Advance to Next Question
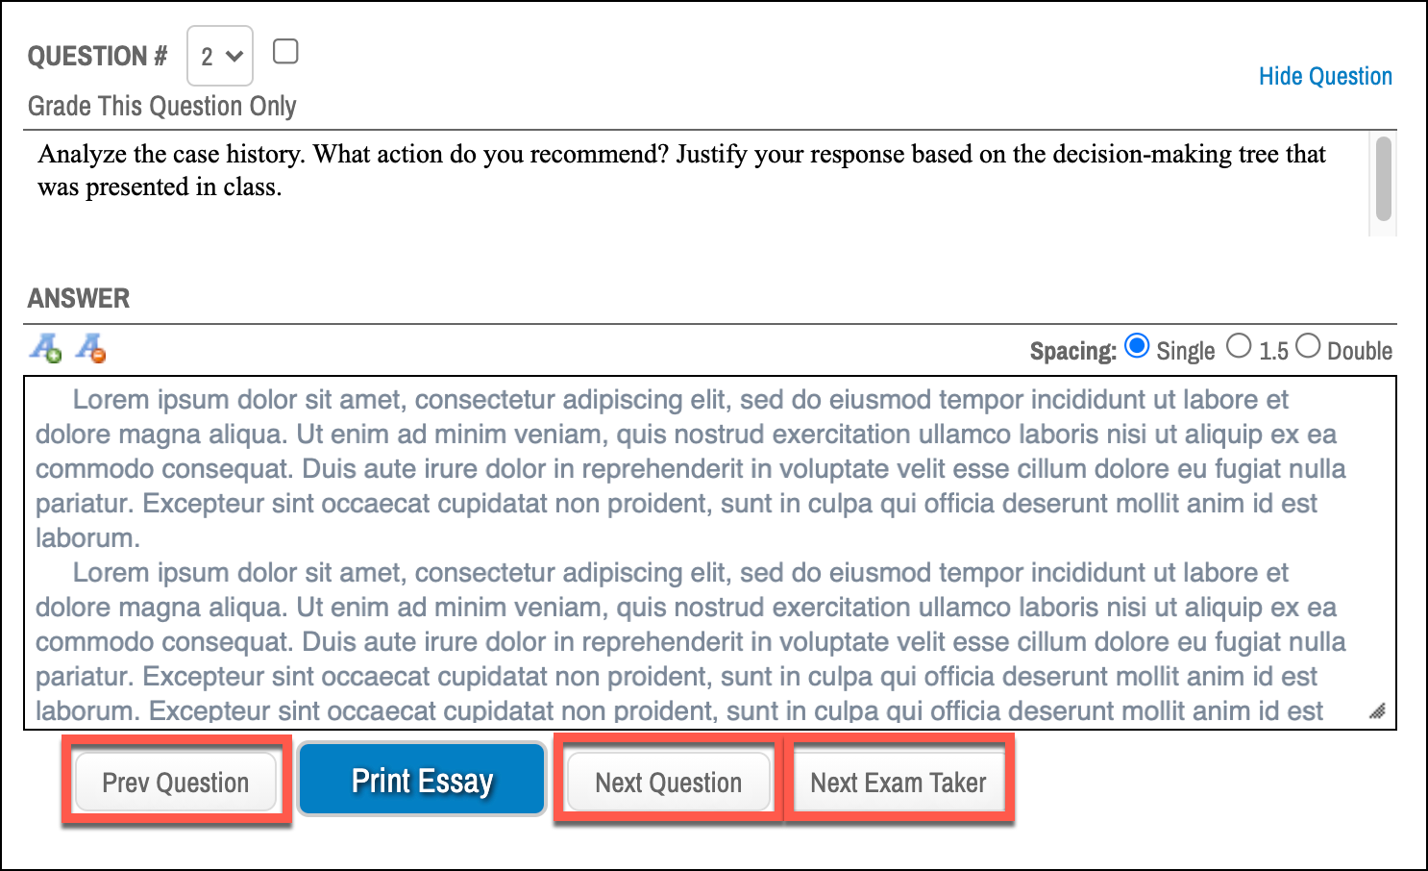 pyautogui.click(x=669, y=783)
